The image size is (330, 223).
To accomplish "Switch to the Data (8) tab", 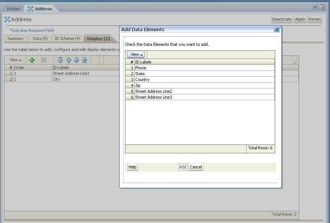I will [39, 39].
